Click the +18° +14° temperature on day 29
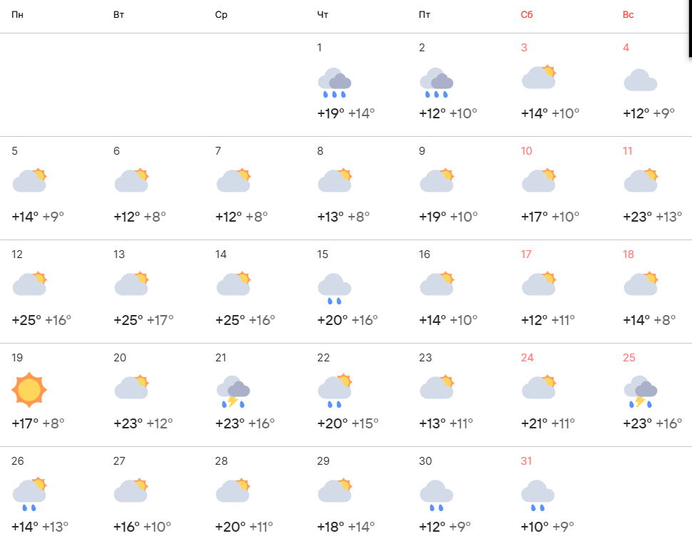The height and width of the screenshot is (546, 692). pyautogui.click(x=346, y=527)
